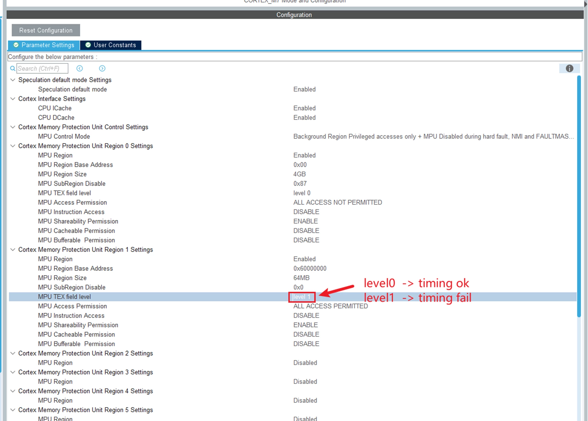Click Region 1 Instruction Access DISABLE value
588x421 pixels.
(306, 316)
